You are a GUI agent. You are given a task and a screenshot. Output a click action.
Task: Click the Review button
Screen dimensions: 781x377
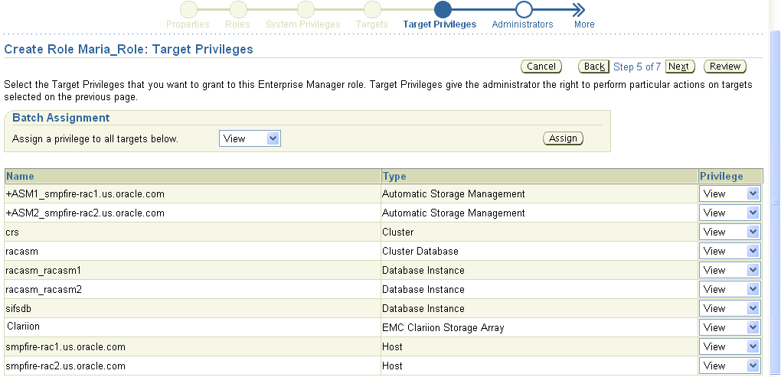724,67
